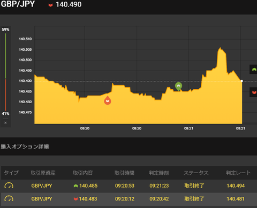Click the 140.485 price axis label
This screenshot has width=257, height=208.
[x=25, y=91]
